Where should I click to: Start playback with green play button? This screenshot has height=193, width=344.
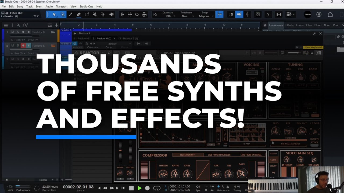pyautogui.click(x=139, y=188)
